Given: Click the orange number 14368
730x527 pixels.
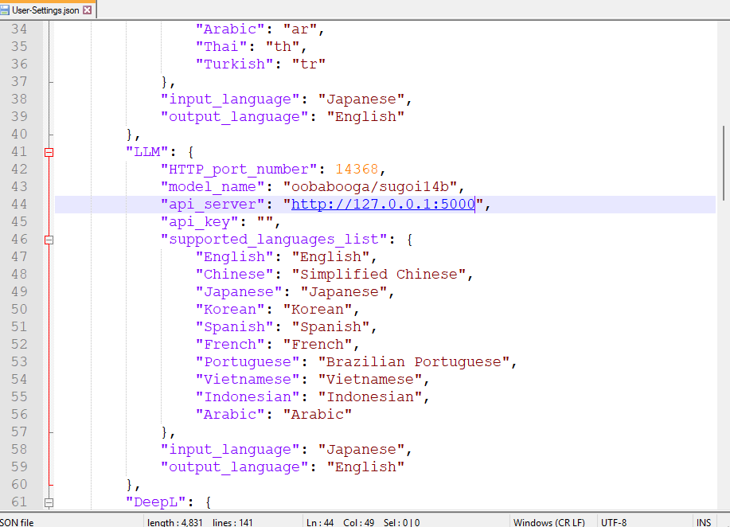Looking at the screenshot, I should pos(357,169).
